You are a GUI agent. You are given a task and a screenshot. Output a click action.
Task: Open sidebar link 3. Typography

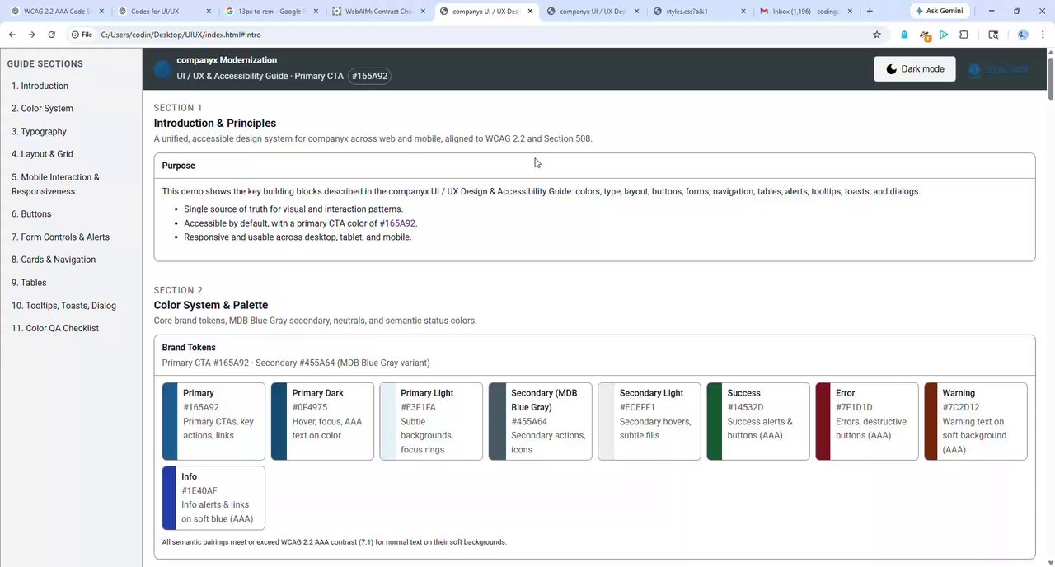coord(39,132)
